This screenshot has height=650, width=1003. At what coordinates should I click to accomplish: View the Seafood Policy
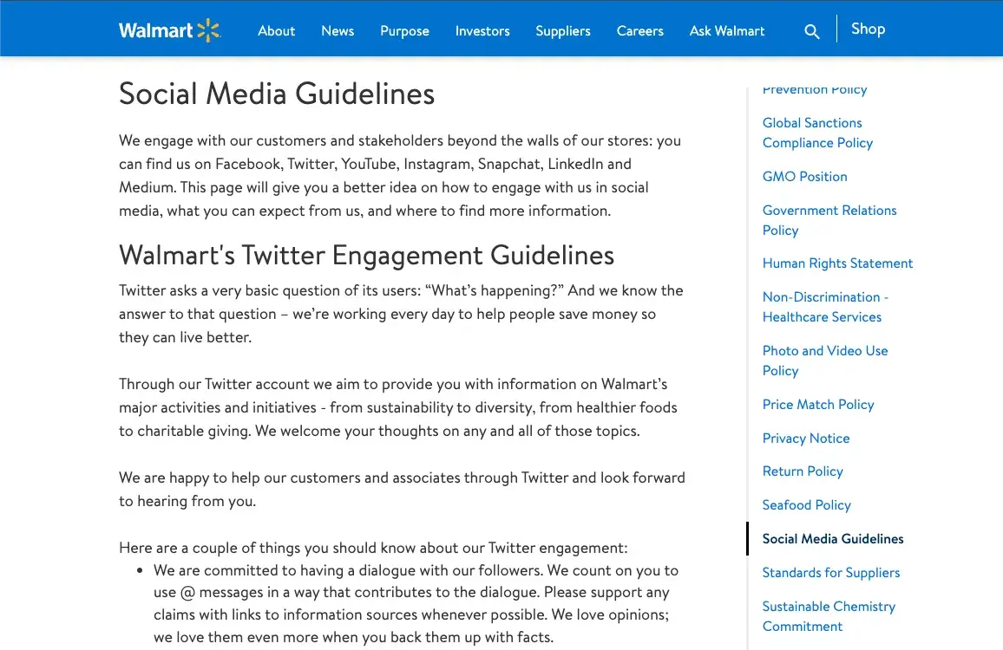click(x=807, y=505)
